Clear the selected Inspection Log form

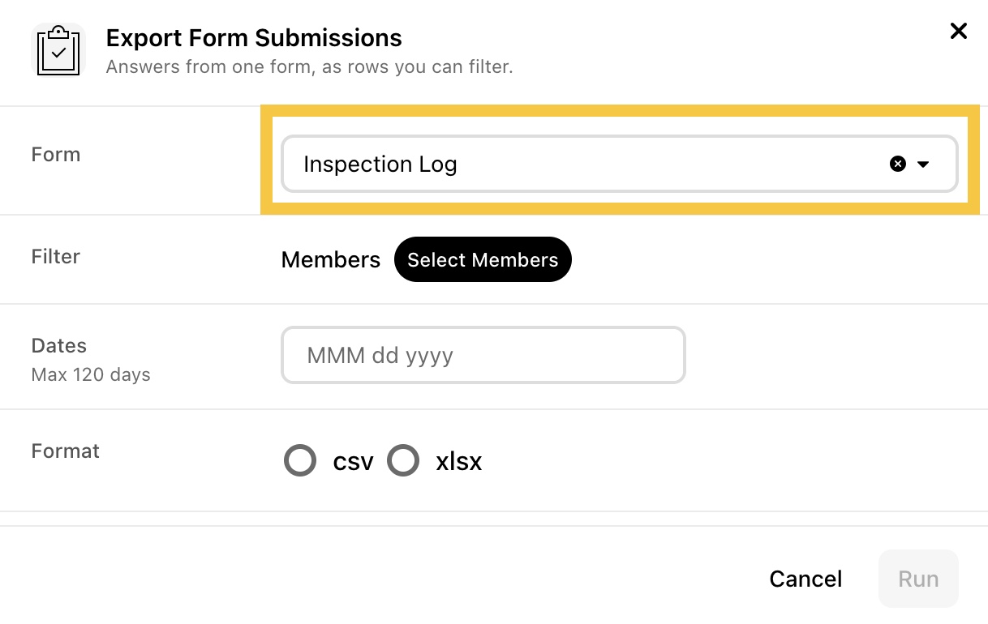click(898, 164)
